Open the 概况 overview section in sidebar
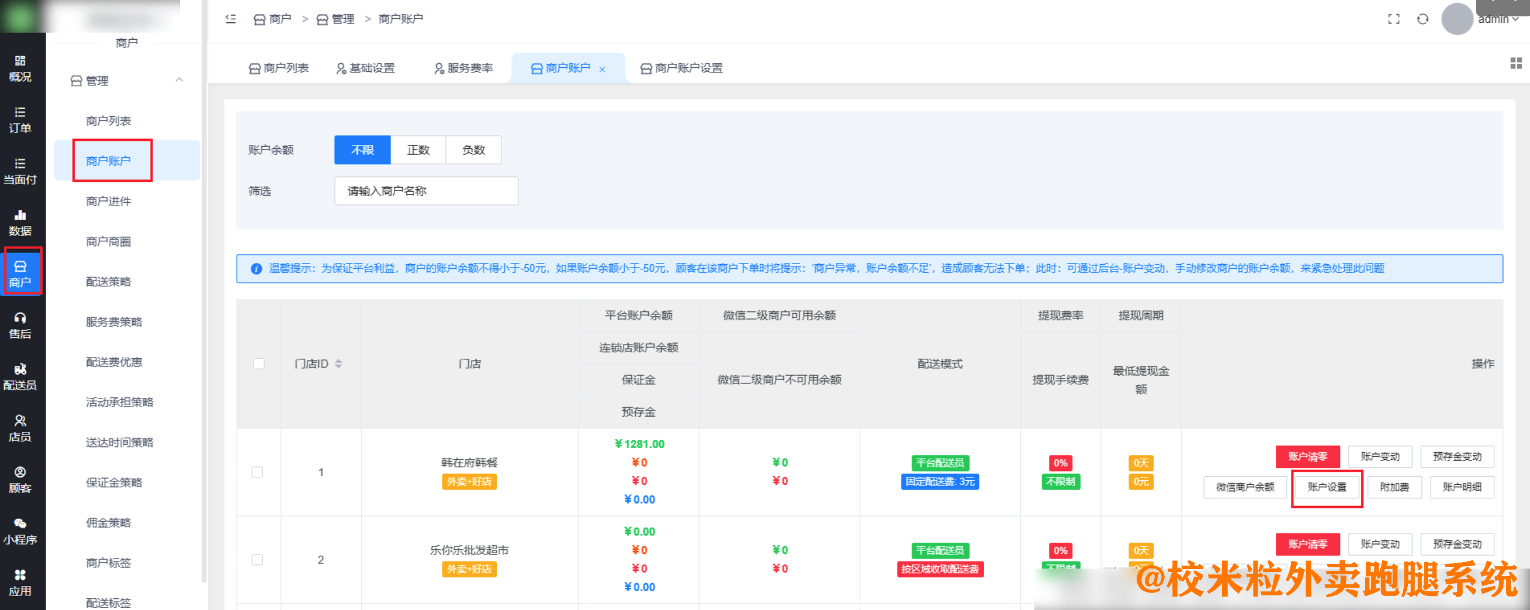Screen dimensions: 1530x610 point(22,67)
